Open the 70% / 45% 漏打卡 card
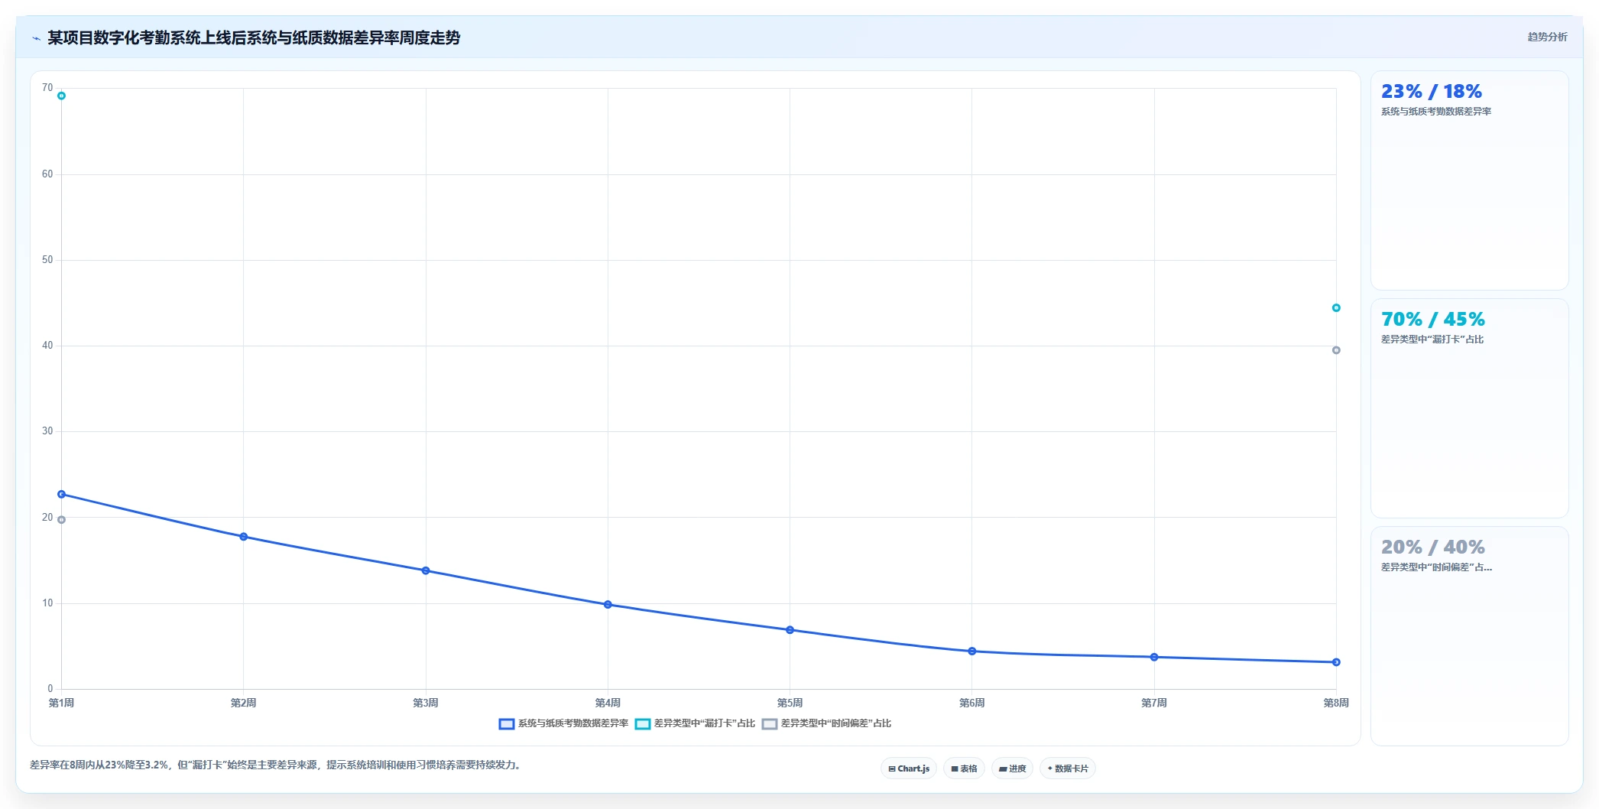This screenshot has height=809, width=1599. click(x=1469, y=408)
